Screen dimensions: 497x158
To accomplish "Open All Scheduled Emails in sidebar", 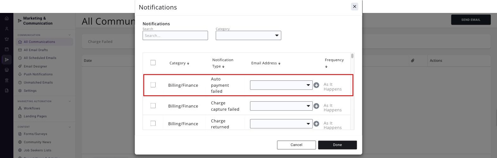I will click(40, 58).
